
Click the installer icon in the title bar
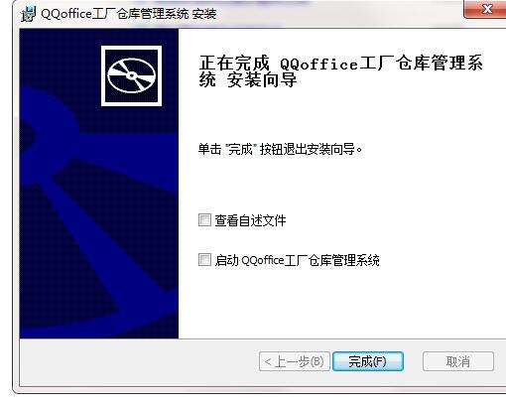[x=29, y=14]
